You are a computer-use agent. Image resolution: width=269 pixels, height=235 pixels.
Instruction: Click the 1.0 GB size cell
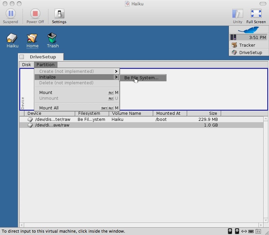pyautogui.click(x=211, y=125)
